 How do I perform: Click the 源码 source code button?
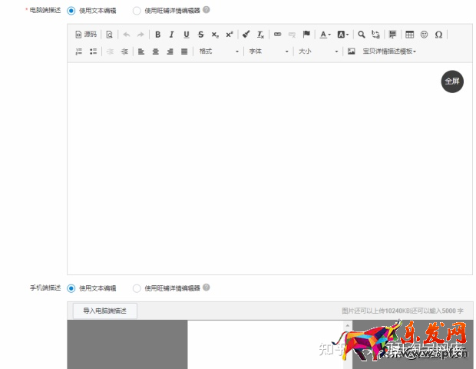(86, 35)
